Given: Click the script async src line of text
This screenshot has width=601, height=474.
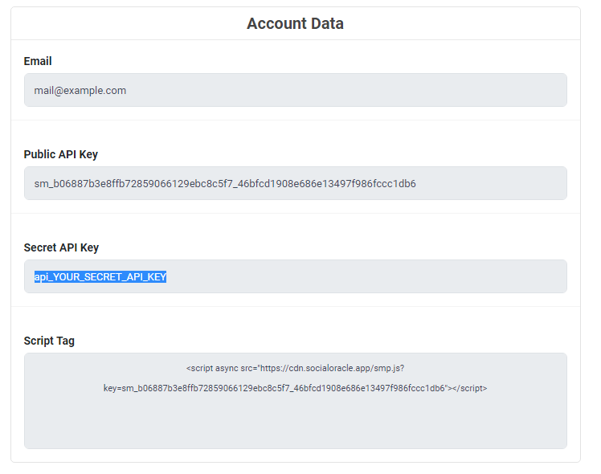Looking at the screenshot, I should [295, 368].
